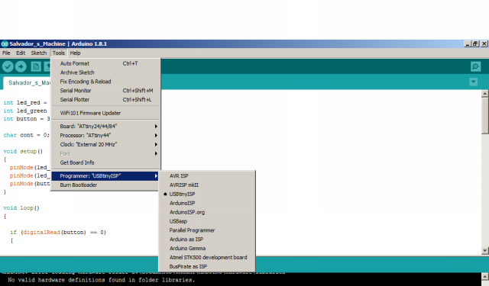The image size is (489, 286).
Task: Select USBtinyISP programmer
Action: click(207, 194)
